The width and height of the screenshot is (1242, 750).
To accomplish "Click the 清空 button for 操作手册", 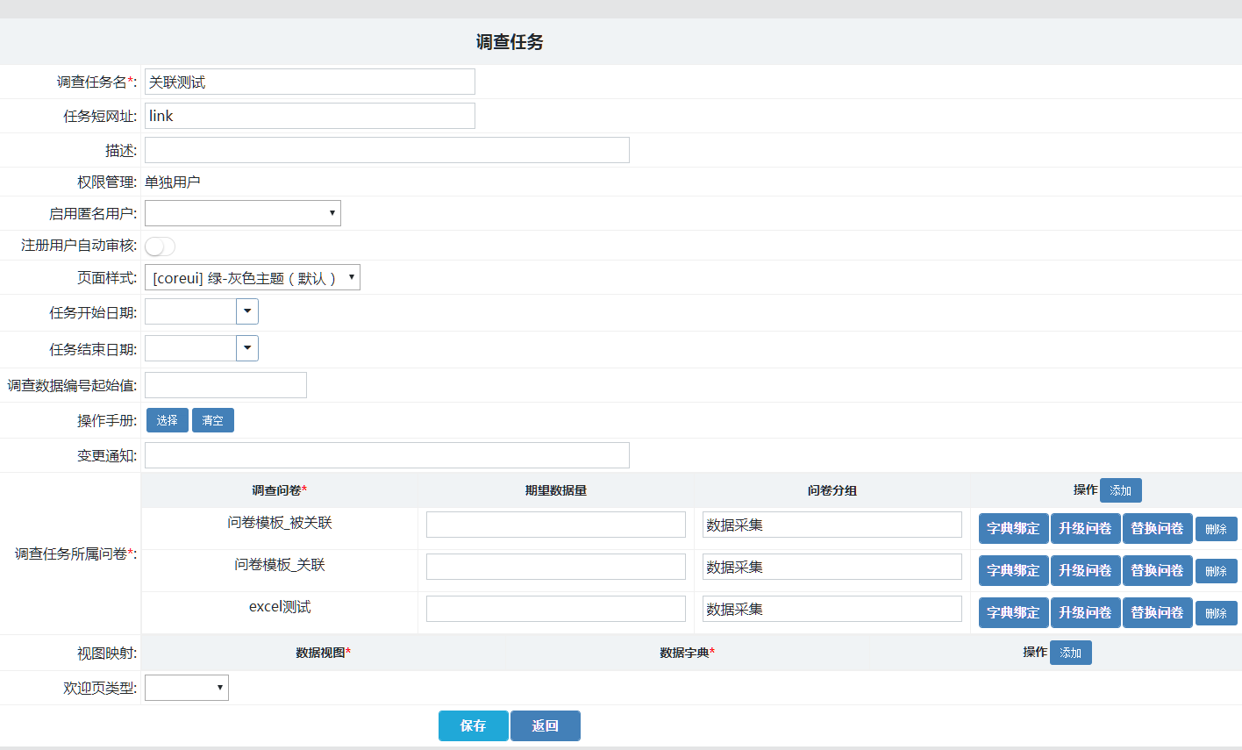I will 212,420.
